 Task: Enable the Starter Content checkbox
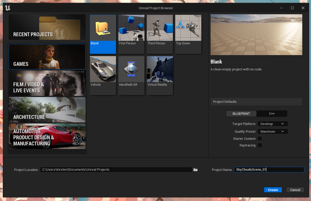(x=260, y=138)
